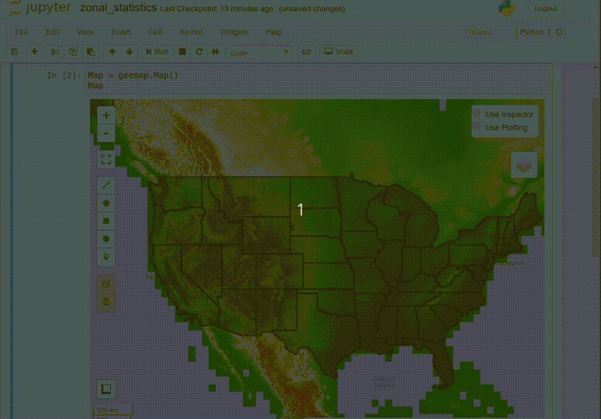Zoom in using the map plus control

[106, 115]
